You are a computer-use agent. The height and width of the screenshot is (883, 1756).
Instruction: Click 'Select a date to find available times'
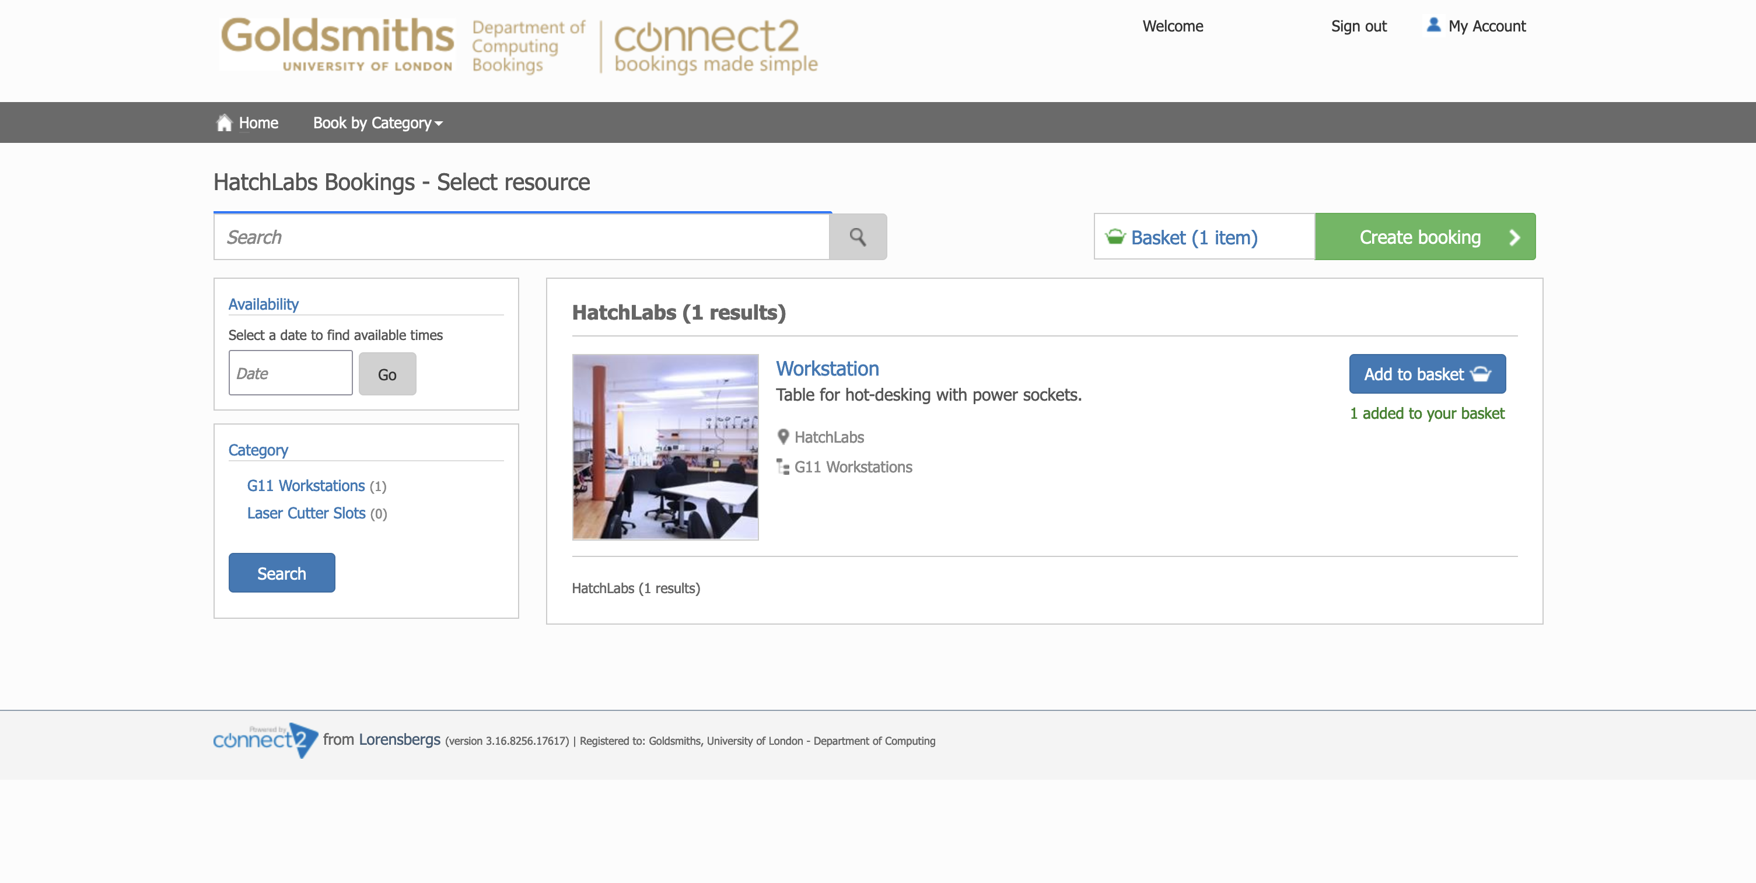point(335,335)
